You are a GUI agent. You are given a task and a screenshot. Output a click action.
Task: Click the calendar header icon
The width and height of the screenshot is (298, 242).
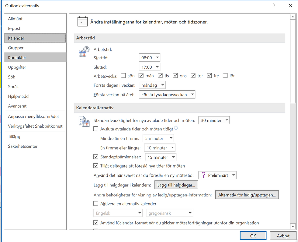coord(82,22)
